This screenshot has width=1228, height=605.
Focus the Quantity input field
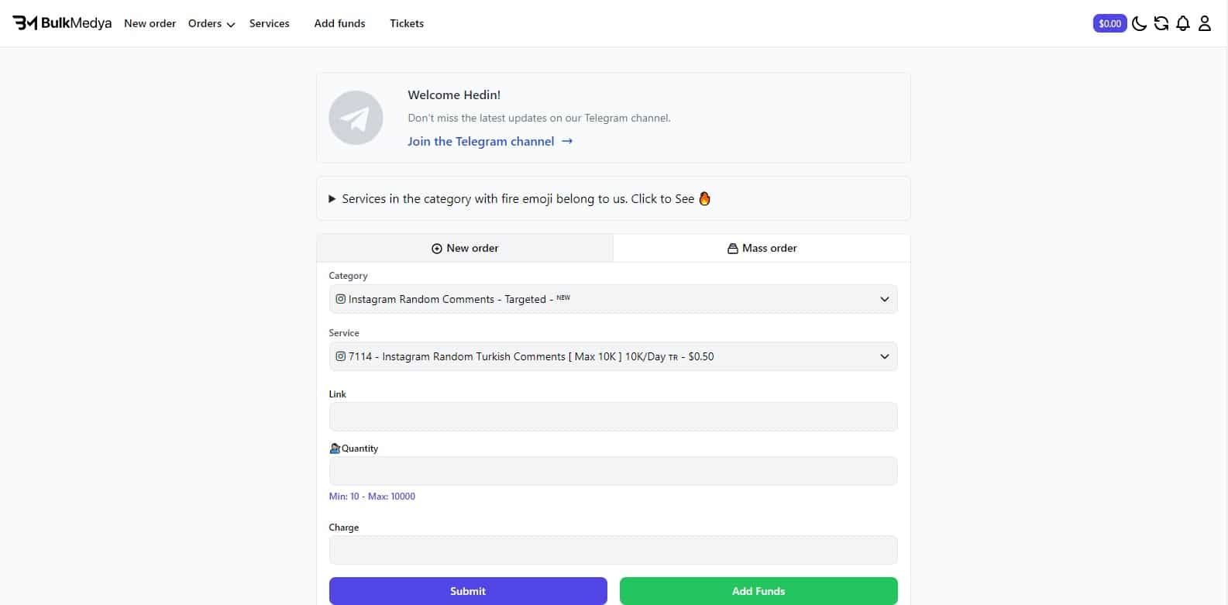613,471
